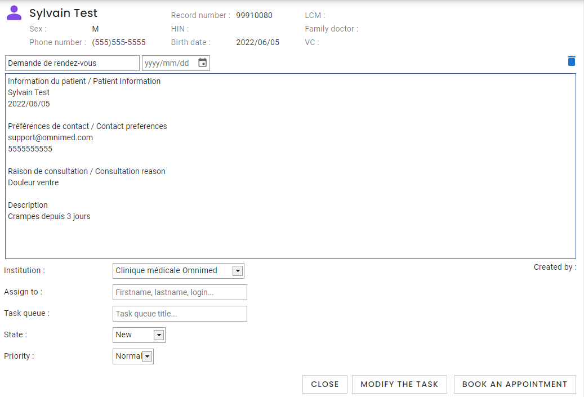Open the State dropdown showing New
584x397 pixels.
pos(159,335)
